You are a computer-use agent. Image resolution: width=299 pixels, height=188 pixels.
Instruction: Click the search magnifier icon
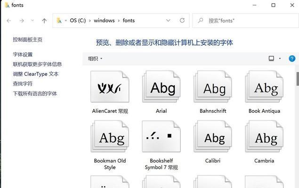[x=201, y=20]
